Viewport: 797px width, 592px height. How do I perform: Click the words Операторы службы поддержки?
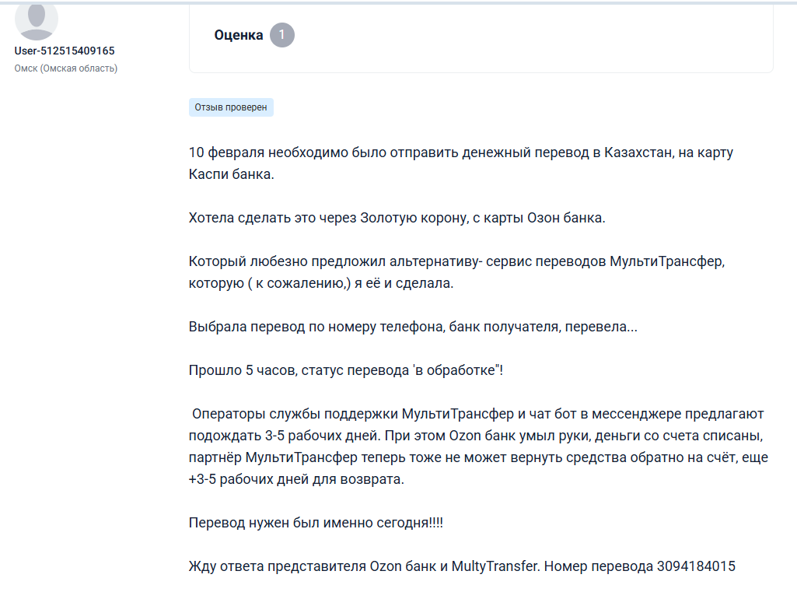pos(295,413)
